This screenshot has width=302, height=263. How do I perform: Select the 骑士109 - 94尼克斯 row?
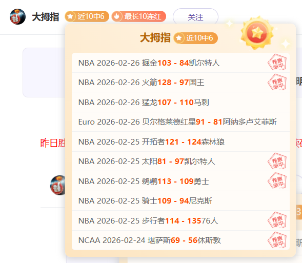(180, 201)
